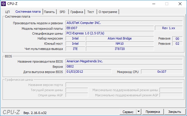This screenshot has width=187, height=116.
Task: Select the Системная плата tab
Action: coord(28,12)
